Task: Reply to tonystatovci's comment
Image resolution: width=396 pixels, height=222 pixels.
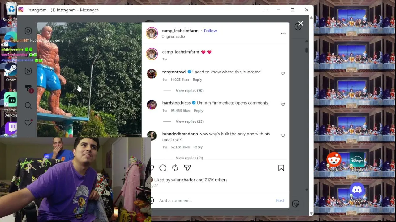Action: 197,80
